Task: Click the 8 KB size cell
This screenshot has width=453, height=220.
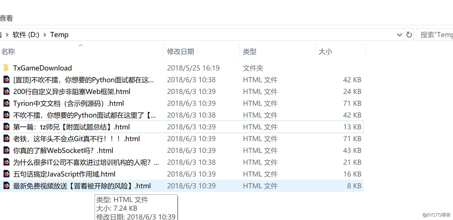Action: click(x=354, y=186)
